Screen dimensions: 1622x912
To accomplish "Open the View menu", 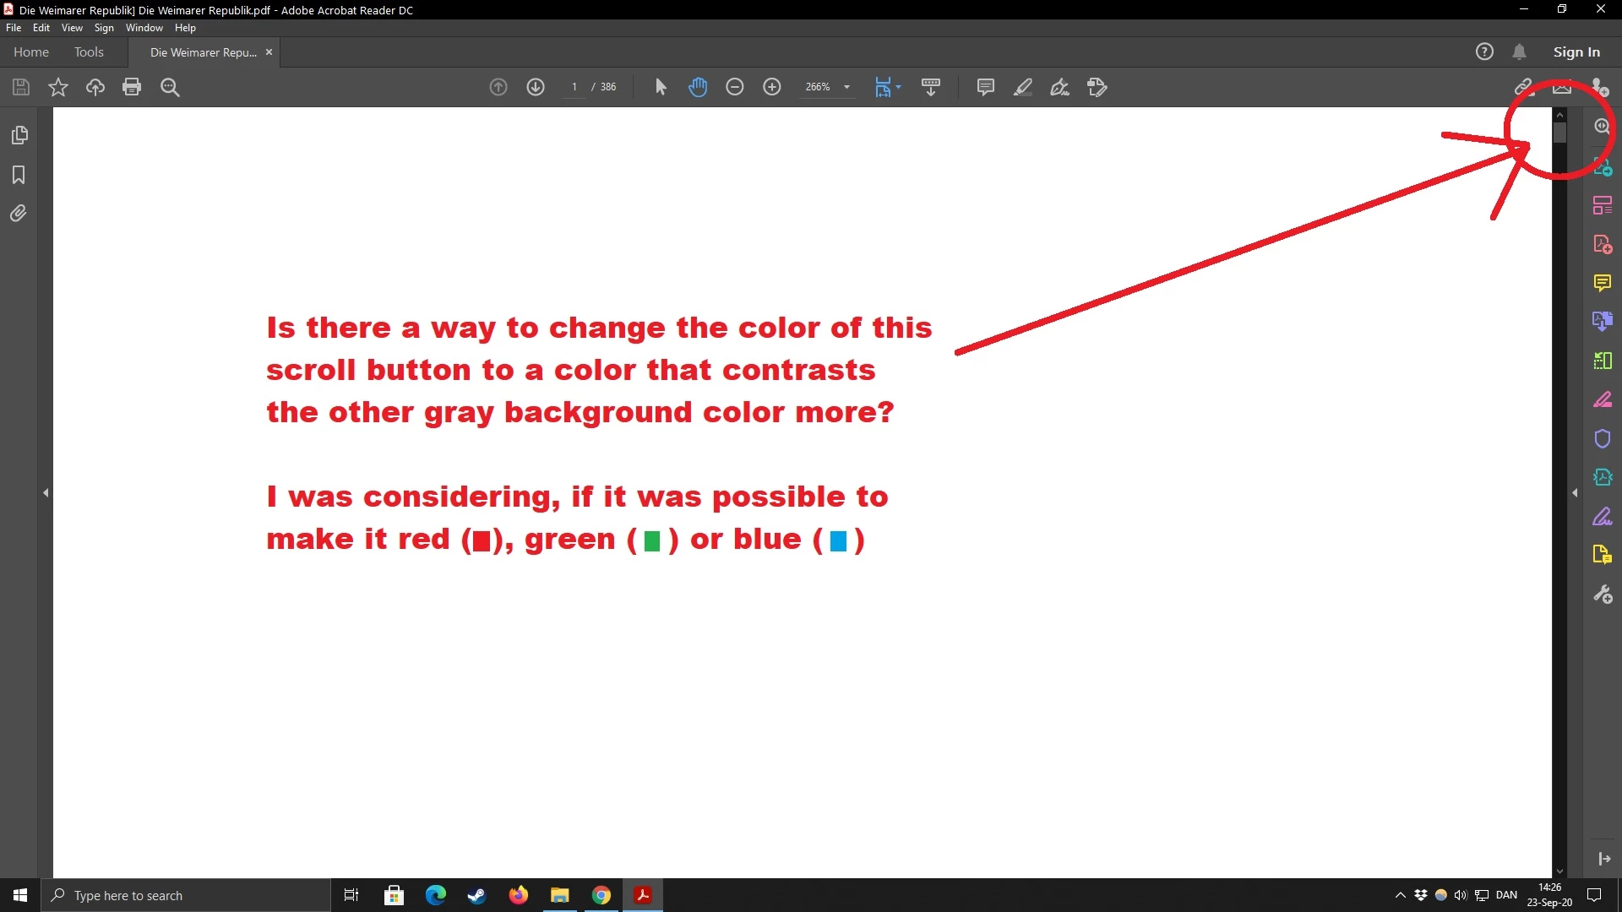I will coord(72,28).
